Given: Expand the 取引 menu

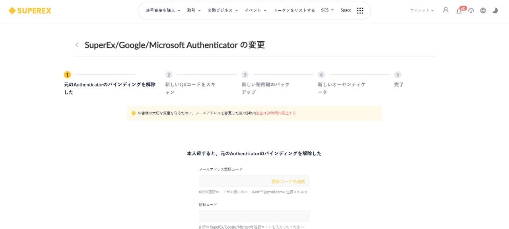Looking at the screenshot, I should pyautogui.click(x=194, y=10).
